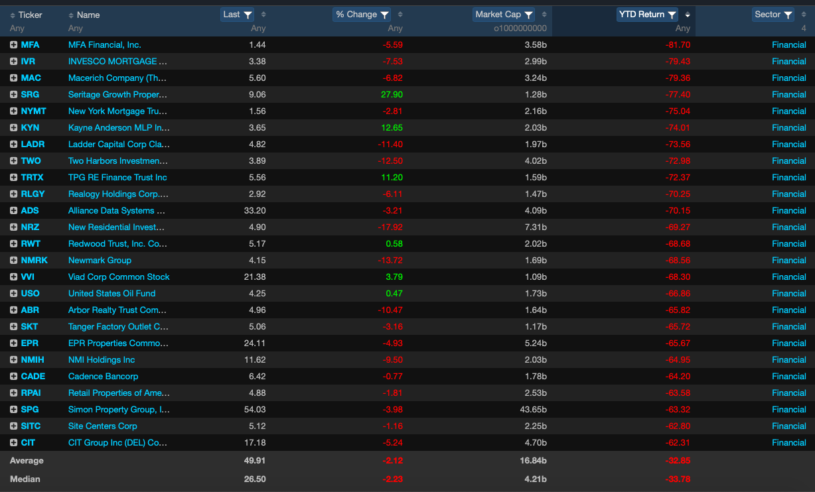
Task: Click the Sector filter value 4
Action: click(804, 29)
